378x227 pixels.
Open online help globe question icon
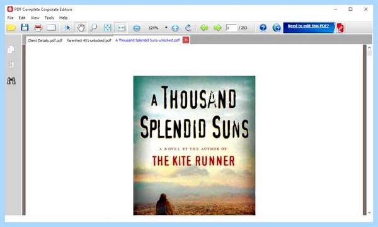(277, 28)
